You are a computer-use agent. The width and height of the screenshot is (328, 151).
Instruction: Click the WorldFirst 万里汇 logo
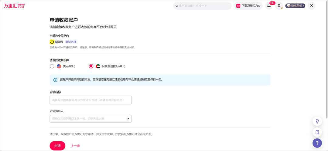14,6
